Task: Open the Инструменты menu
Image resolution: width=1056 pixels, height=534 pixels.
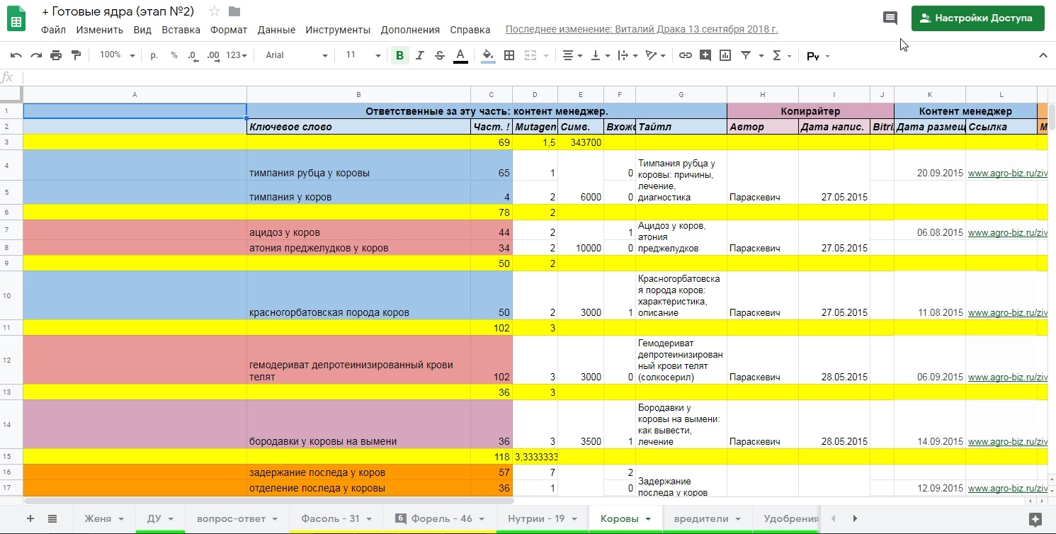Action: click(338, 30)
